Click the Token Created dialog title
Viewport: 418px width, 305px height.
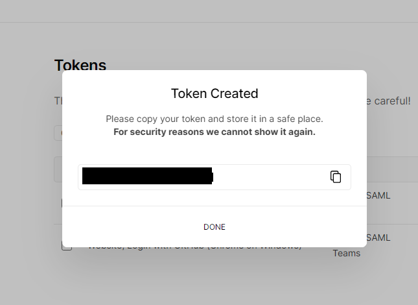[215, 93]
